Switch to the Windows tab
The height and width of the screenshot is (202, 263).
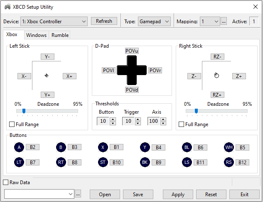(x=37, y=35)
